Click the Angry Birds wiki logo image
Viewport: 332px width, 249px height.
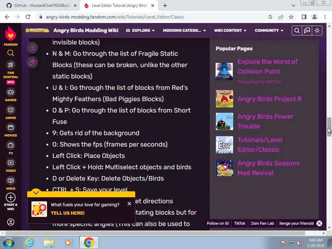pyautogui.click(x=37, y=30)
